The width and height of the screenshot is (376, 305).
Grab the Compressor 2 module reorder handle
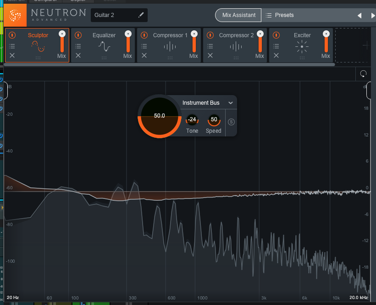[x=236, y=58]
